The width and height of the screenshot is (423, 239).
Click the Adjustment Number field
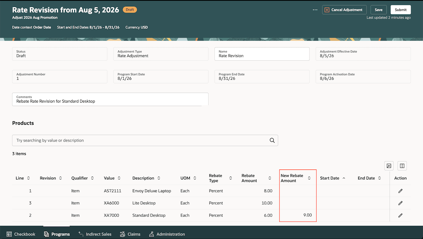[x=60, y=76]
